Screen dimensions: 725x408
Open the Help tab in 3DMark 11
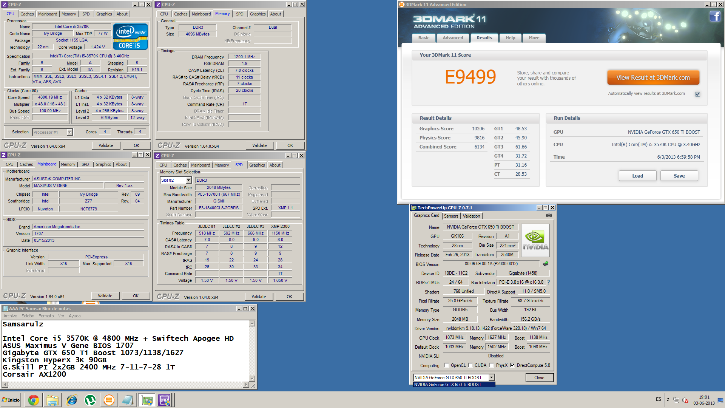coord(510,38)
